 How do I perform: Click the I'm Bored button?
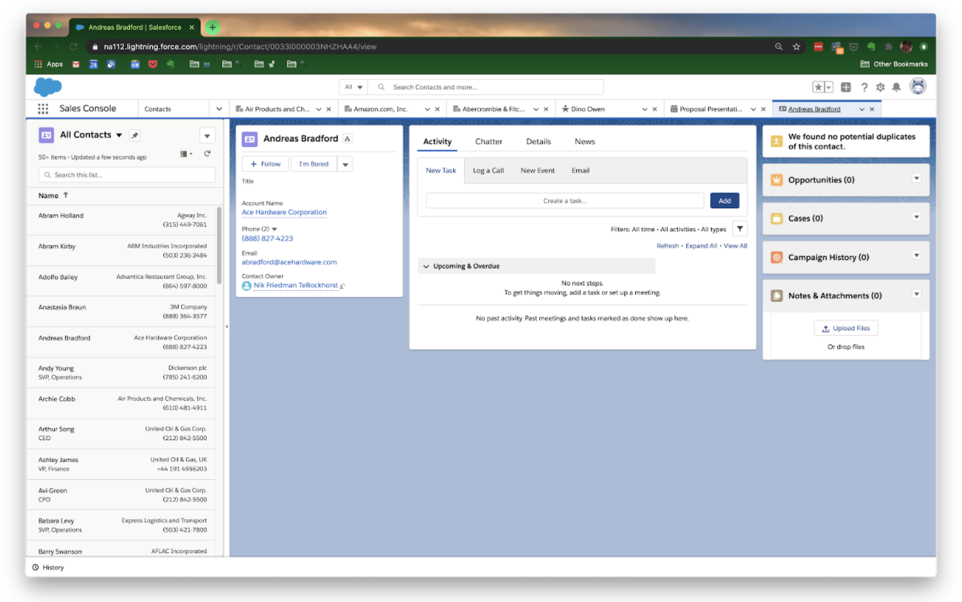(x=314, y=164)
